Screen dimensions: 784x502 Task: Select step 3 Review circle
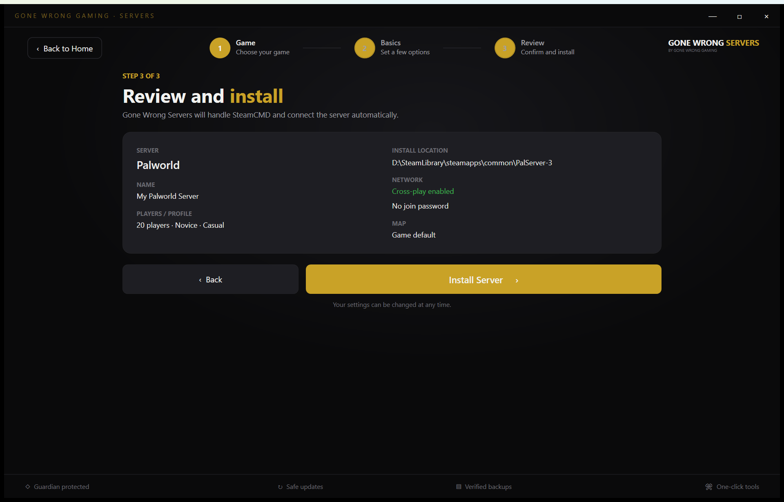(x=505, y=48)
